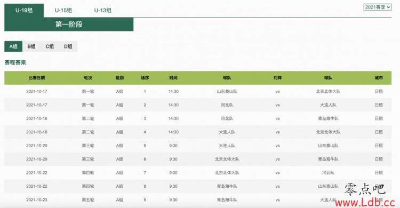Image resolution: width=400 pixels, height=208 pixels.
Task: Click 北京北体大队 in match 6 row
Action: click(227, 159)
